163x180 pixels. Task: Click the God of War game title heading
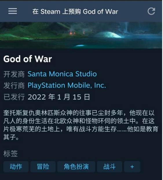pyautogui.click(x=28, y=59)
